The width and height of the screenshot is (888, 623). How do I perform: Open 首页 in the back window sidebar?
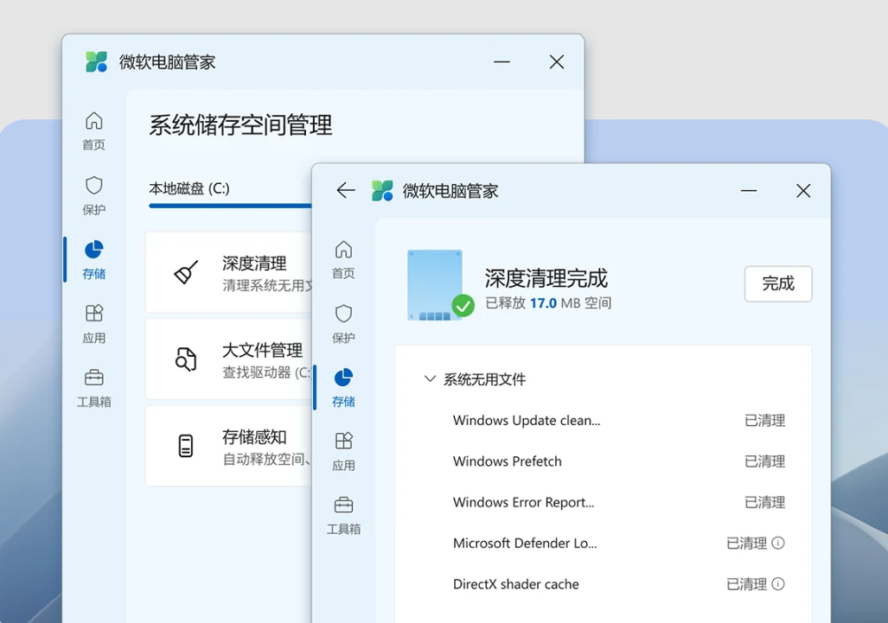tap(94, 131)
